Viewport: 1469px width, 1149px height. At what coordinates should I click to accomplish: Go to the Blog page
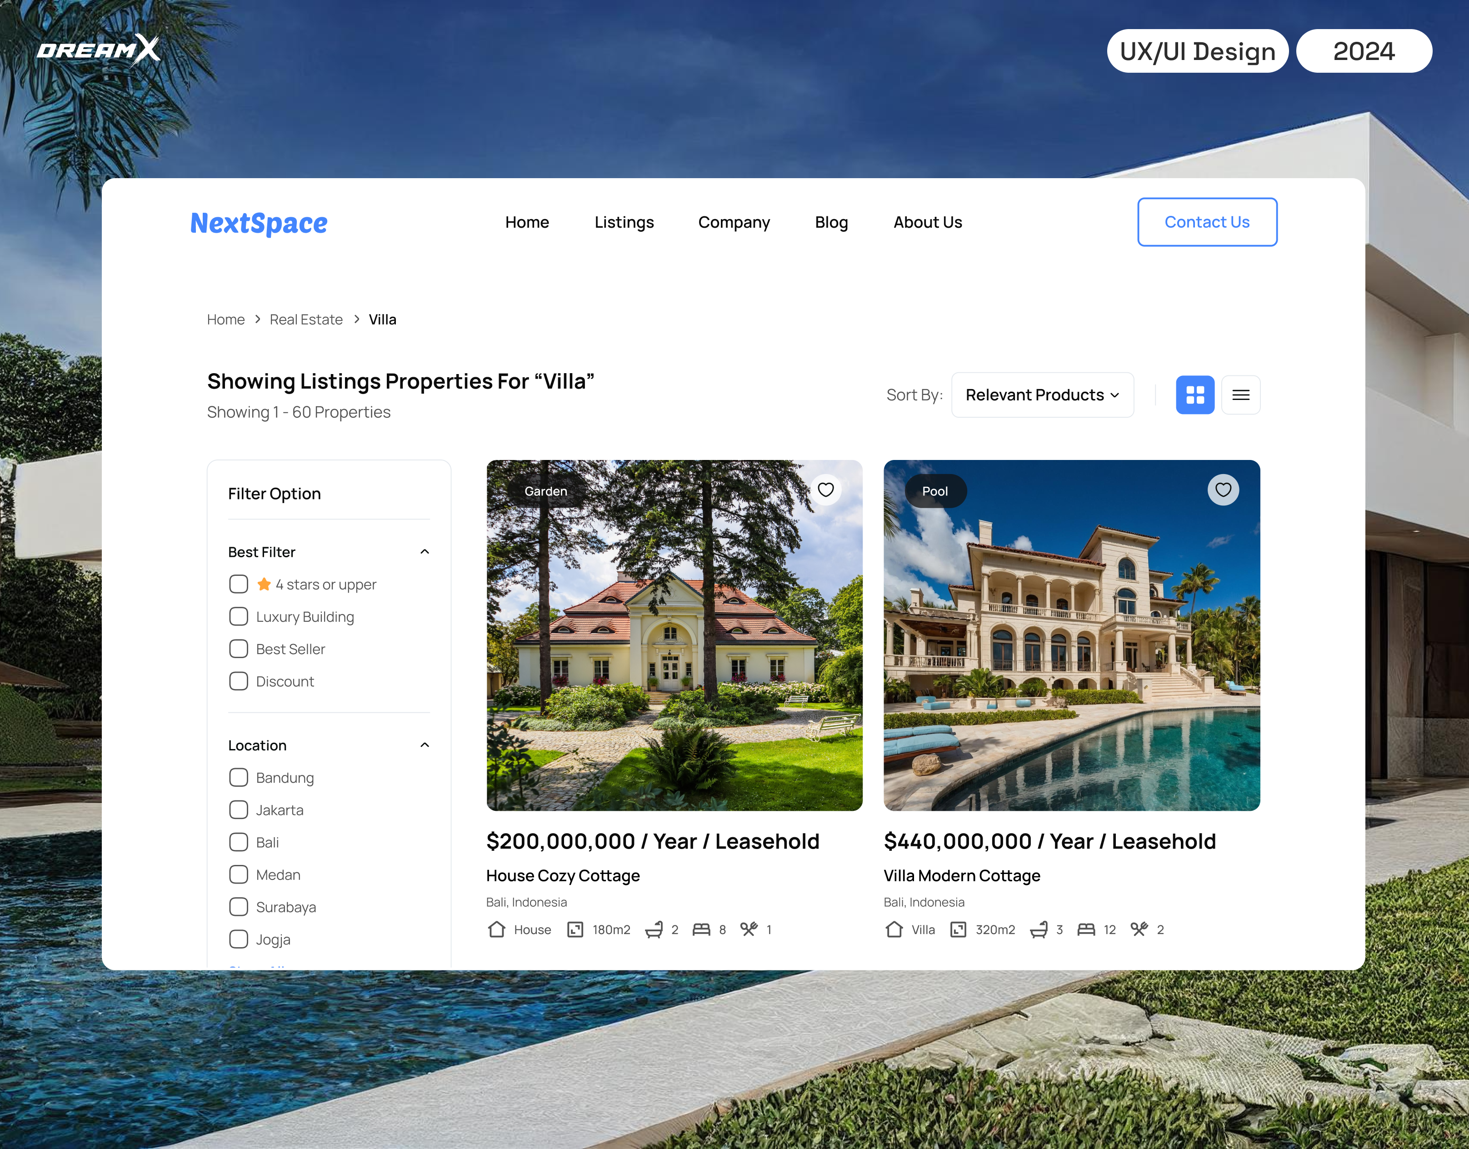(x=831, y=222)
